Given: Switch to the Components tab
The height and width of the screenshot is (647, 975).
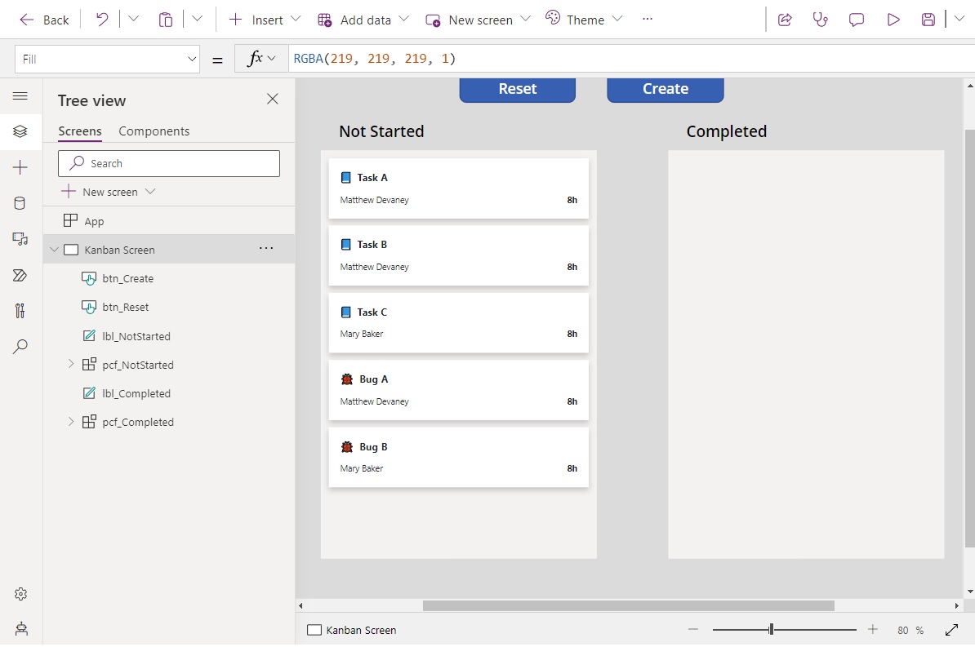Looking at the screenshot, I should pyautogui.click(x=154, y=131).
